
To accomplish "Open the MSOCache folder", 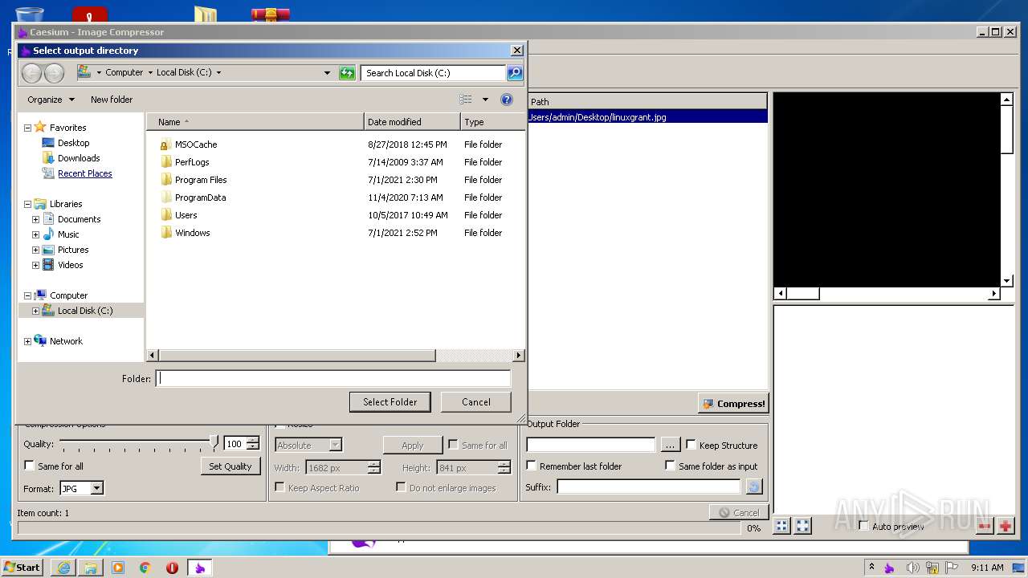I will tap(196, 144).
